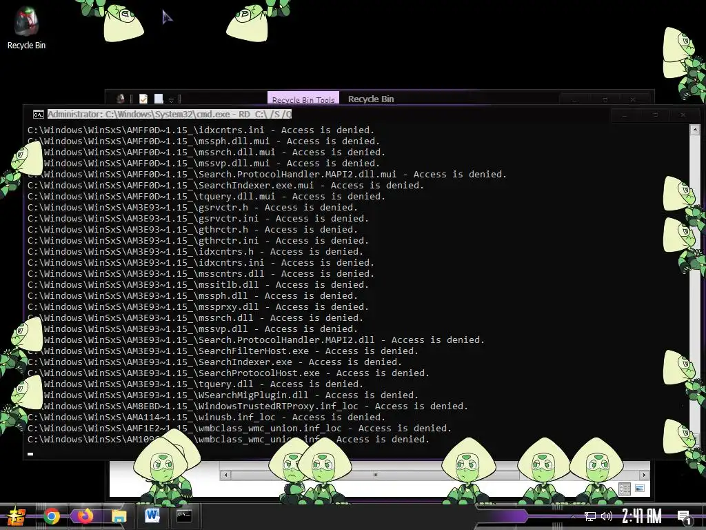
Task: Click the AM3E93 line with gsrvctr.ini
Action: [198, 219]
